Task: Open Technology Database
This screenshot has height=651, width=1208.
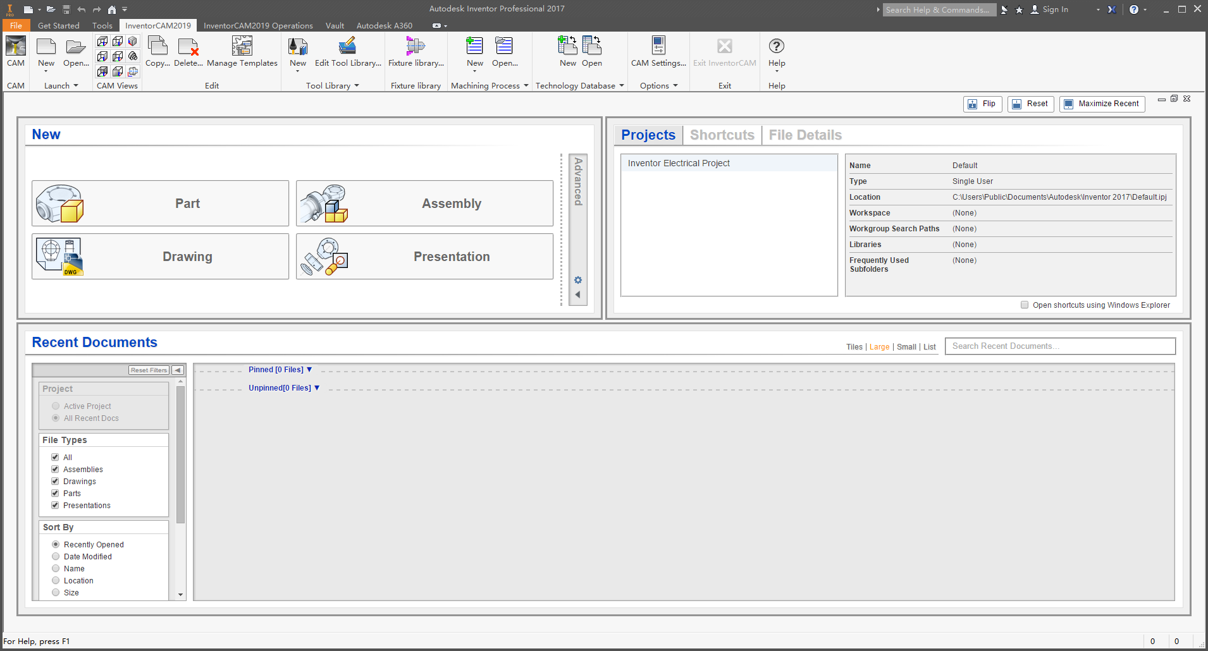Action: (592, 51)
